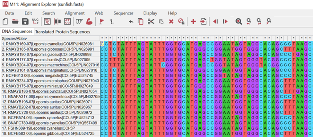Select row 14 RMAYC726-08 Lepomis auritus
This screenshot has height=137, width=313.
[x=50, y=113]
